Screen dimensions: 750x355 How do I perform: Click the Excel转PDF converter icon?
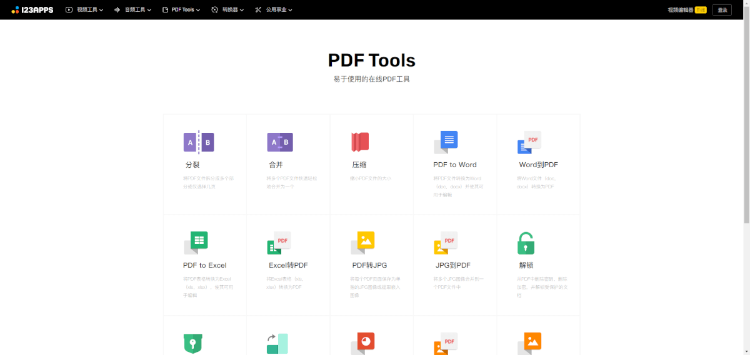tap(279, 242)
